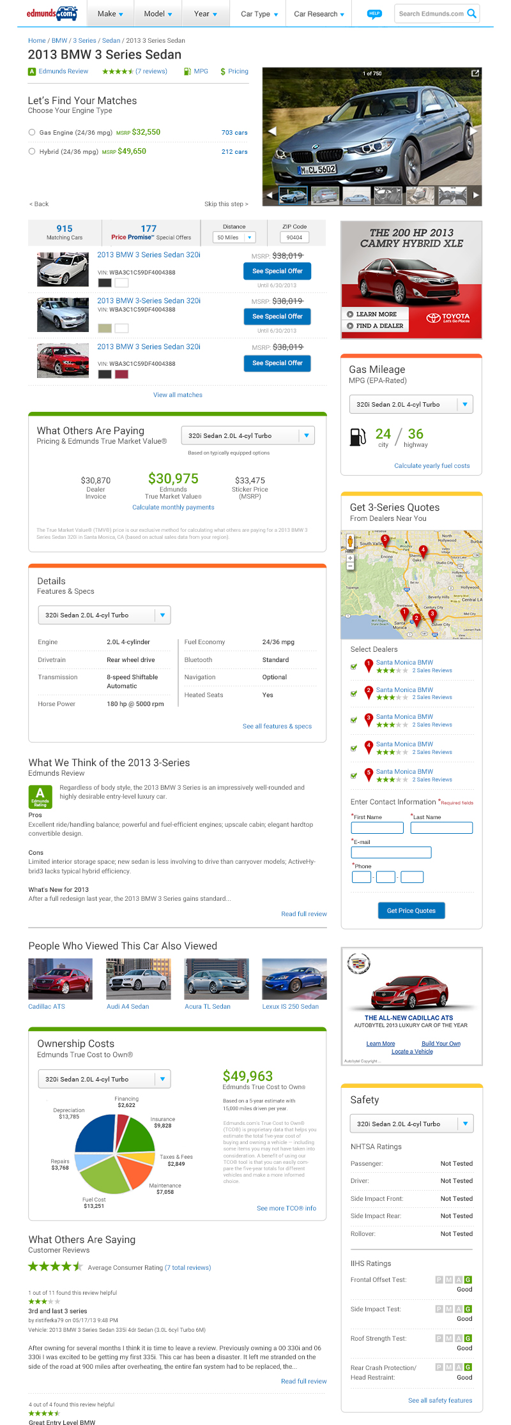Click the search magnifier icon
This screenshot has width=511, height=1425.
472,13
